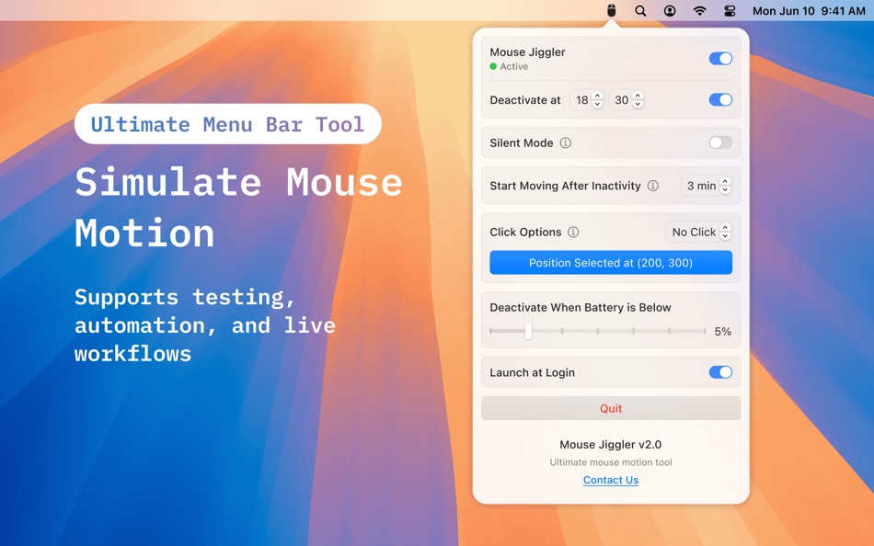Adjust the deactivate minute stepper showing 30
874x546 pixels.
click(x=638, y=99)
